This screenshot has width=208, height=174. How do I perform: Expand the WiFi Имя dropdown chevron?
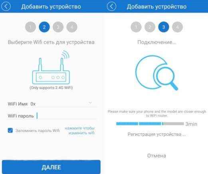90,103
